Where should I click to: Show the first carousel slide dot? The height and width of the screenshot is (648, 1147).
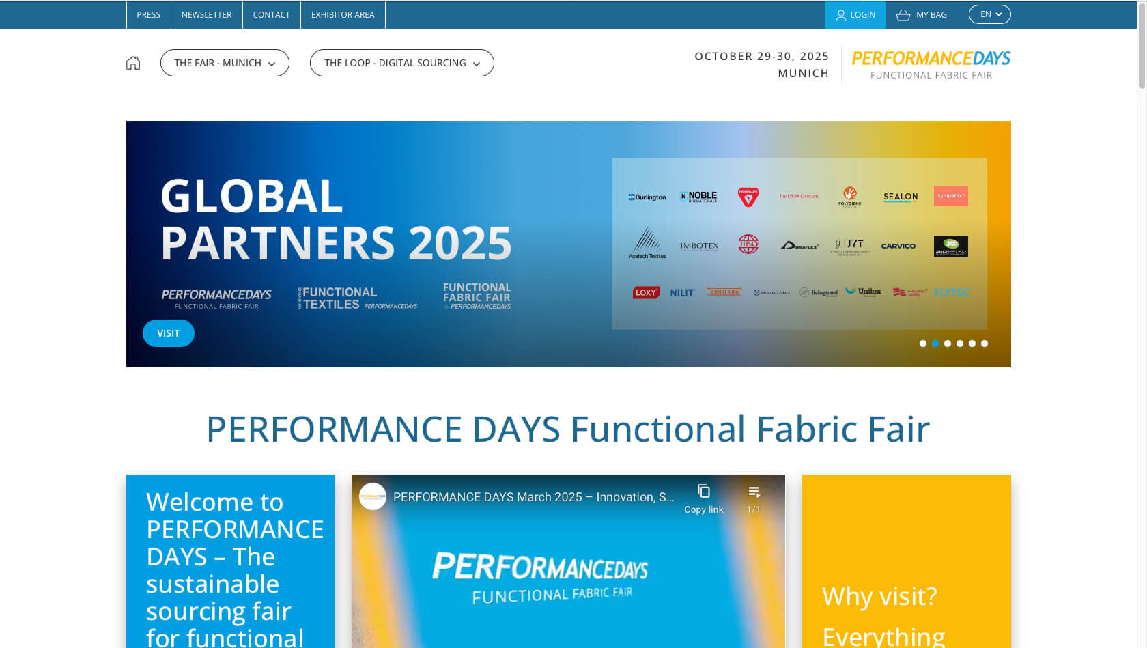(x=923, y=343)
